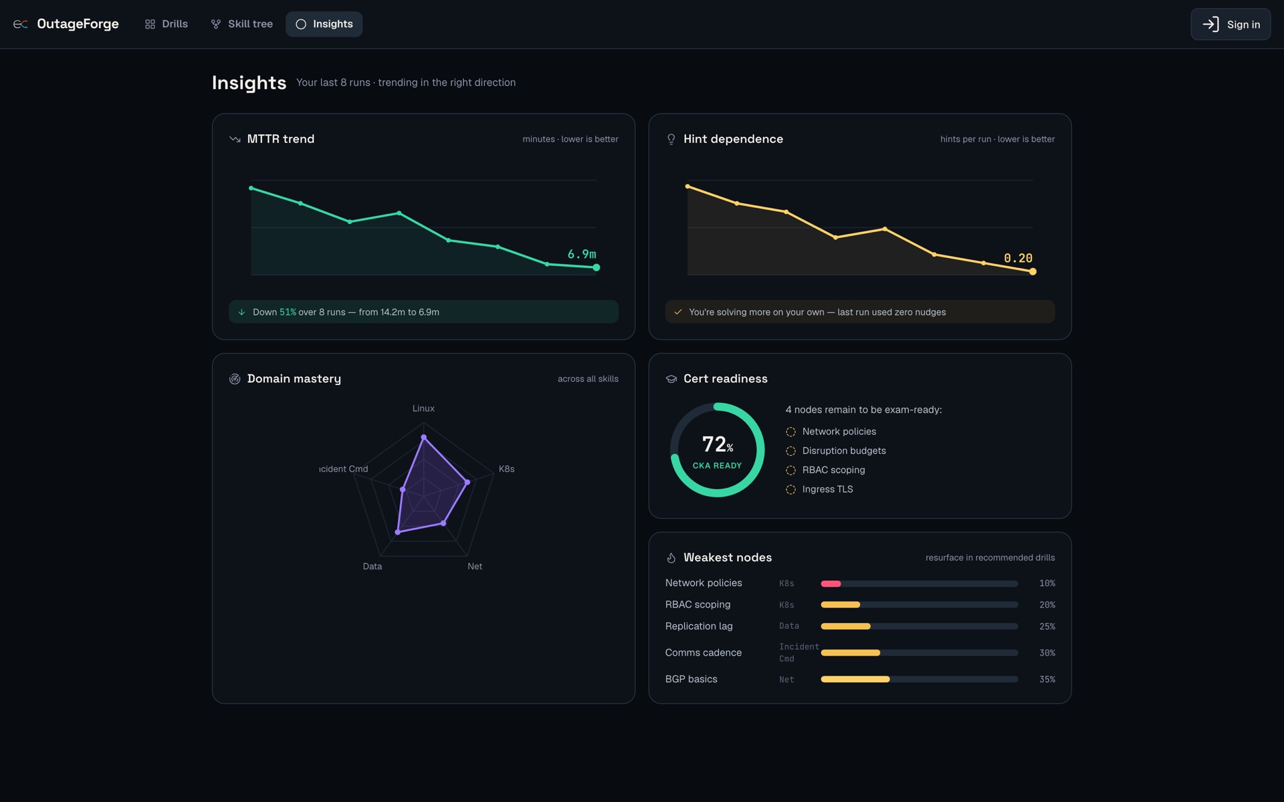This screenshot has height=802, width=1284.
Task: Click the Replication lag 25% progress bar
Action: 920,626
